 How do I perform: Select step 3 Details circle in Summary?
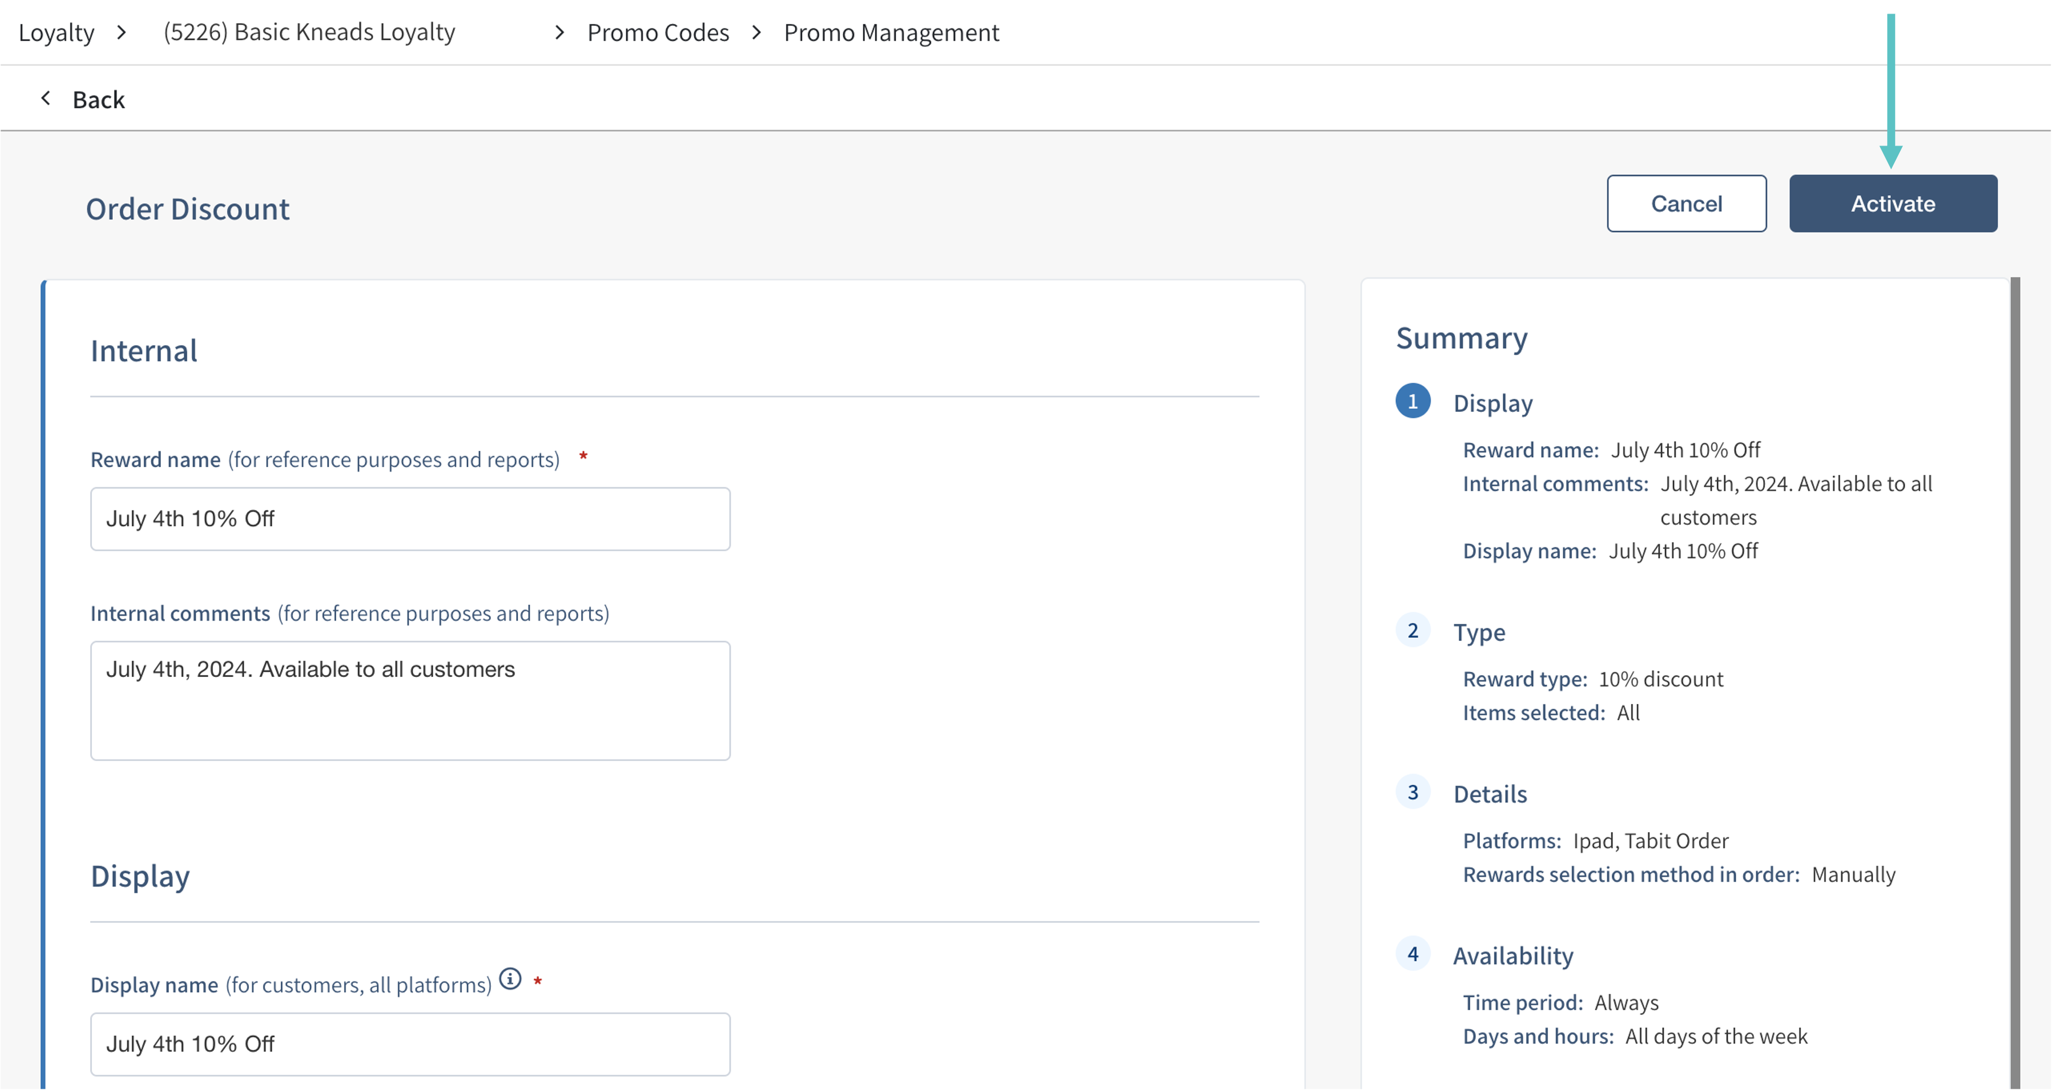[1412, 792]
